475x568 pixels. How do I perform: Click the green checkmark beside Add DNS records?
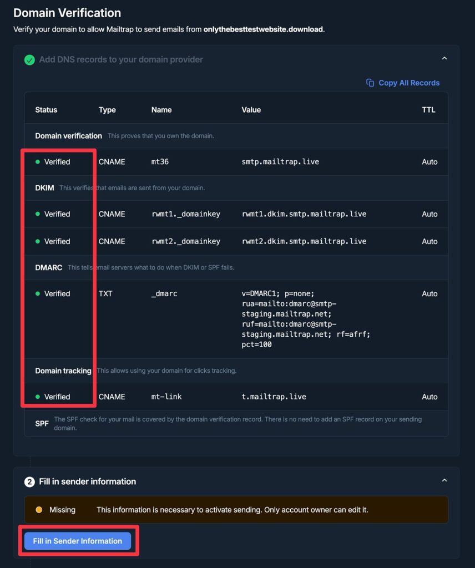point(30,60)
